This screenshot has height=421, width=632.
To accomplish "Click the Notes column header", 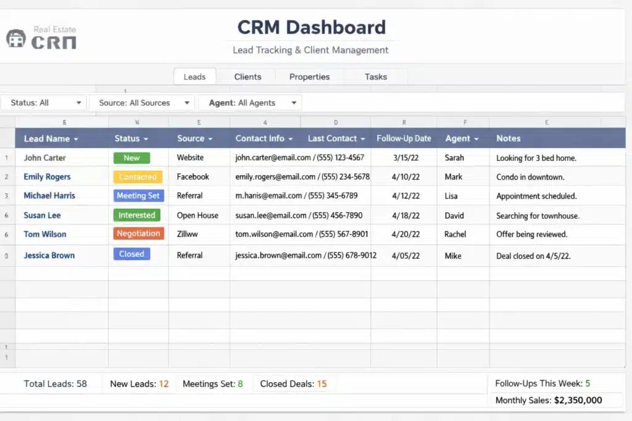I will (509, 139).
